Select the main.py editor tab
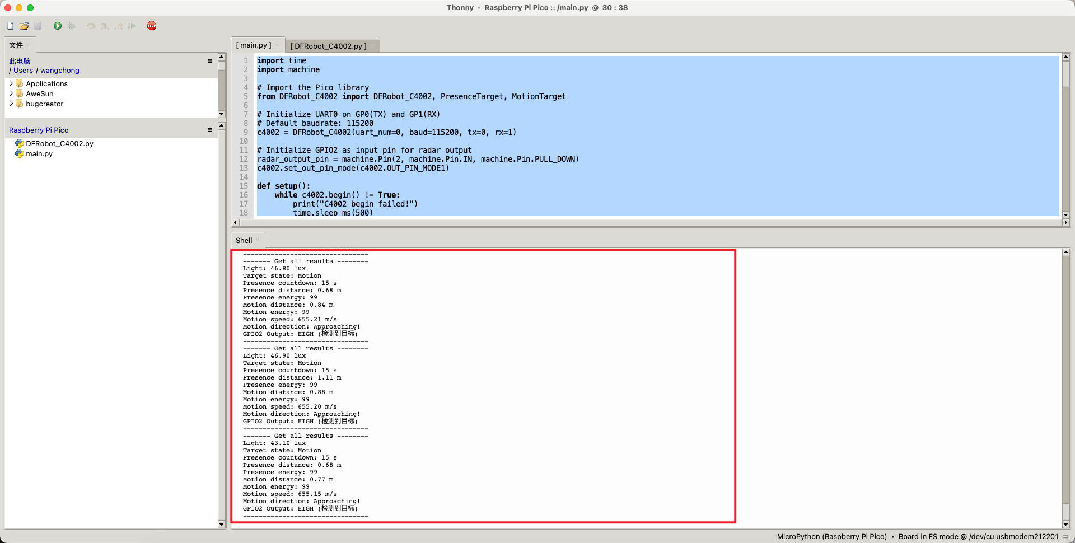This screenshot has width=1075, height=543. click(254, 45)
